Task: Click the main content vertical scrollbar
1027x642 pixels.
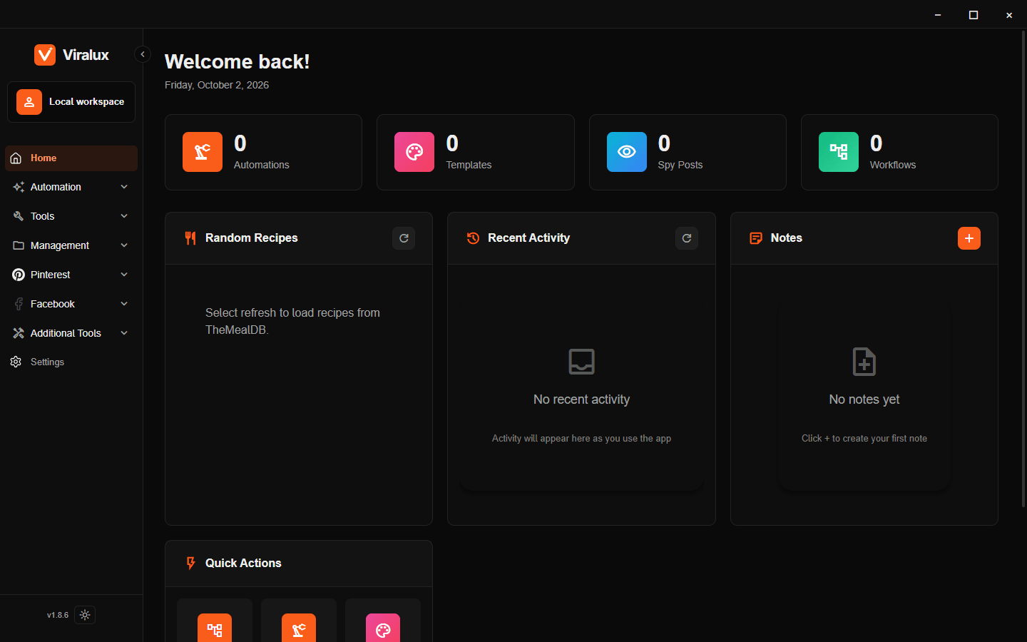Action: (x=1024, y=269)
